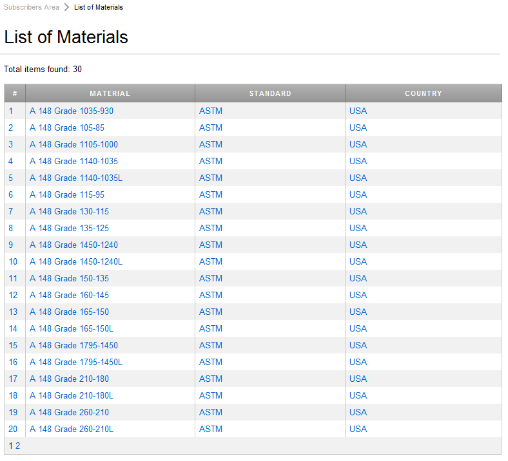Open material A 148 Grade 160-145

tap(70, 295)
